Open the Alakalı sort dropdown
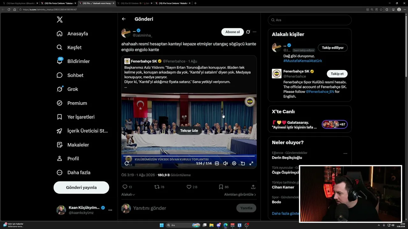408x229 pixels. point(128,194)
